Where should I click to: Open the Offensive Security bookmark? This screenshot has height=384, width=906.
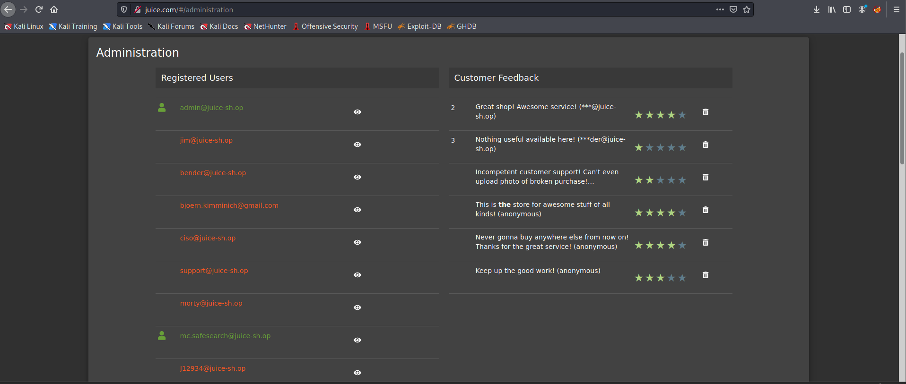(x=325, y=26)
